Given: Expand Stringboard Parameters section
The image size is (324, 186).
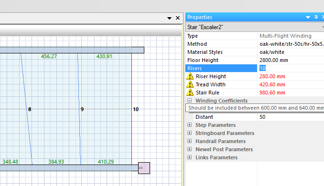Looking at the screenshot, I should 190,133.
